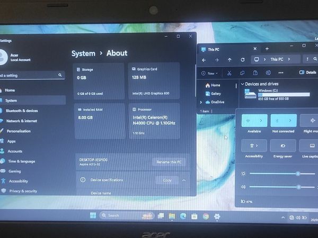Click the battery 47% indicator

(246, 202)
